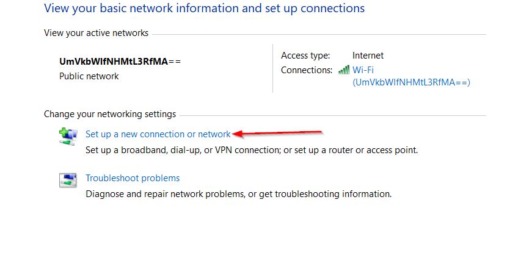The height and width of the screenshot is (266, 529).
Task: Click the separator line after active networks
Action: point(319,34)
